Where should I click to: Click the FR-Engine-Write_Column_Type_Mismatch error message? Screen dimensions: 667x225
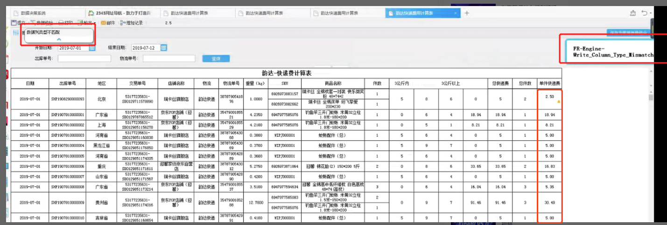tap(612, 51)
